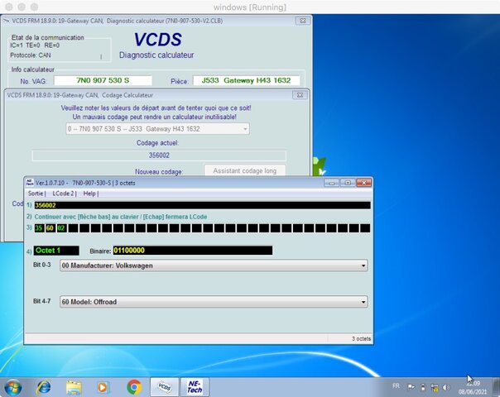
Task: Select byte 02 in the octet row
Action: pyautogui.click(x=61, y=228)
